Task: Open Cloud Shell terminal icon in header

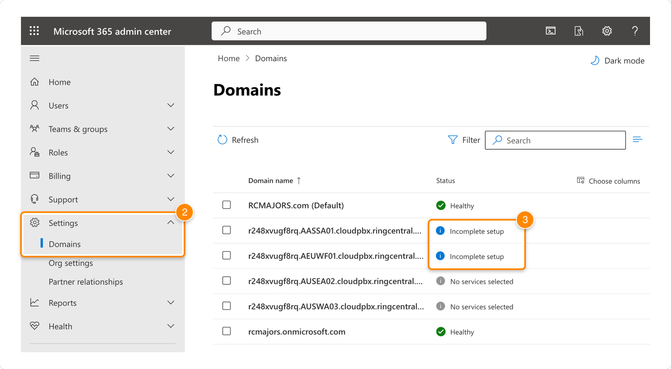Action: click(550, 31)
